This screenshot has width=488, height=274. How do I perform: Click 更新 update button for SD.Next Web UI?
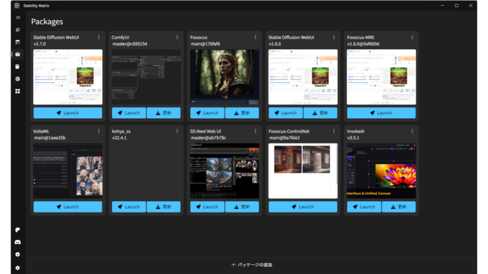[242, 206]
